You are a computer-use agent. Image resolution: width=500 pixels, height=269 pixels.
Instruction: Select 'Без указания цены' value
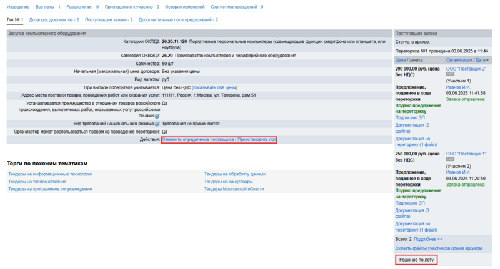181,71
